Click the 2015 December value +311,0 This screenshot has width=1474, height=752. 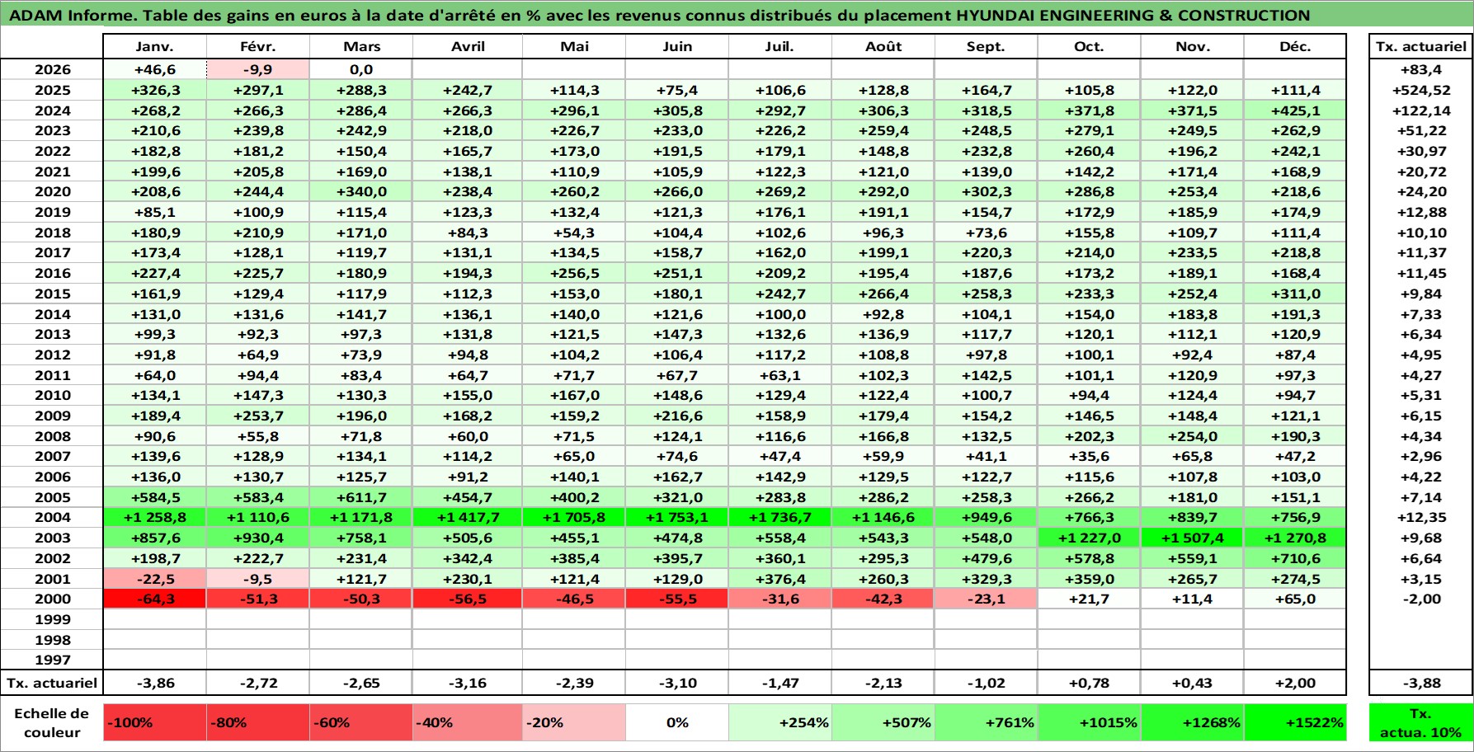(x=1295, y=294)
